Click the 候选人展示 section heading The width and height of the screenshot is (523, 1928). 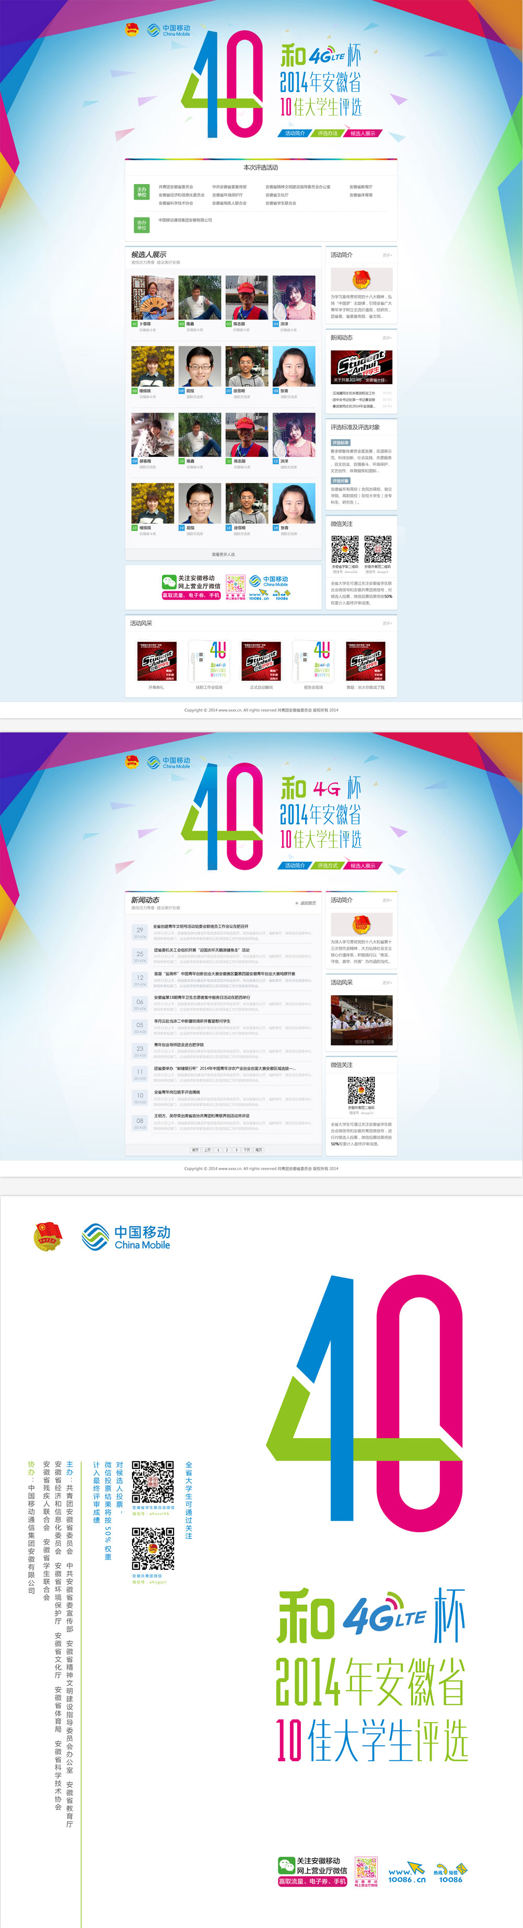[x=149, y=255]
